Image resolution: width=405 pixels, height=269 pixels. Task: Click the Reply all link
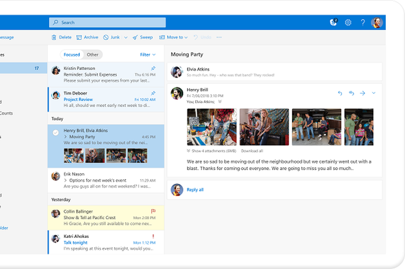pos(194,190)
